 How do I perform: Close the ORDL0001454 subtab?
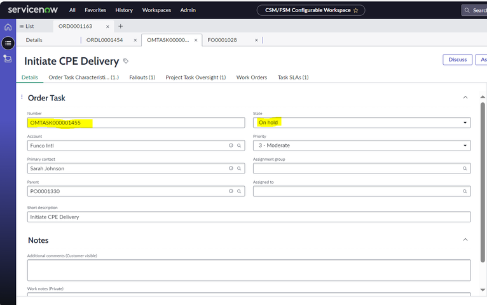(x=135, y=40)
